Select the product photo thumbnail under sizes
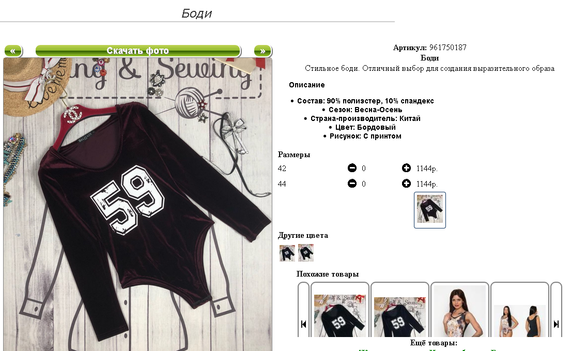This screenshot has width=571, height=351. click(x=430, y=210)
